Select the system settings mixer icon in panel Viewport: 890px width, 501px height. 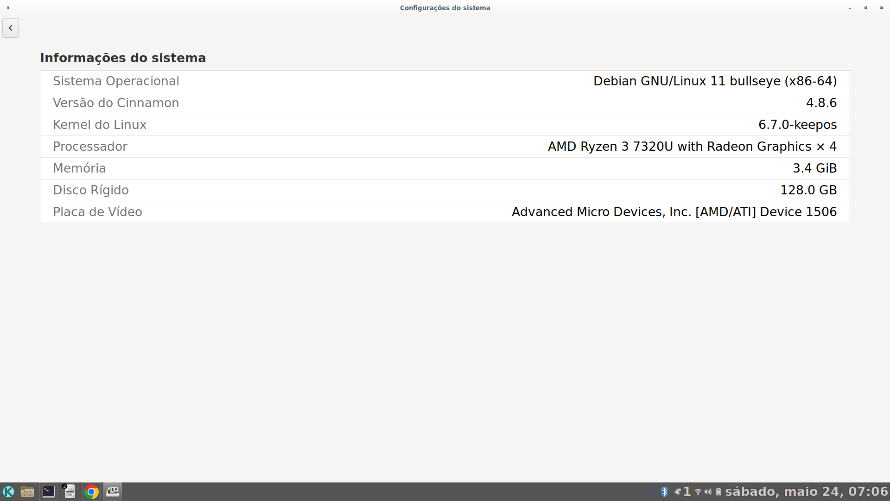(x=113, y=492)
